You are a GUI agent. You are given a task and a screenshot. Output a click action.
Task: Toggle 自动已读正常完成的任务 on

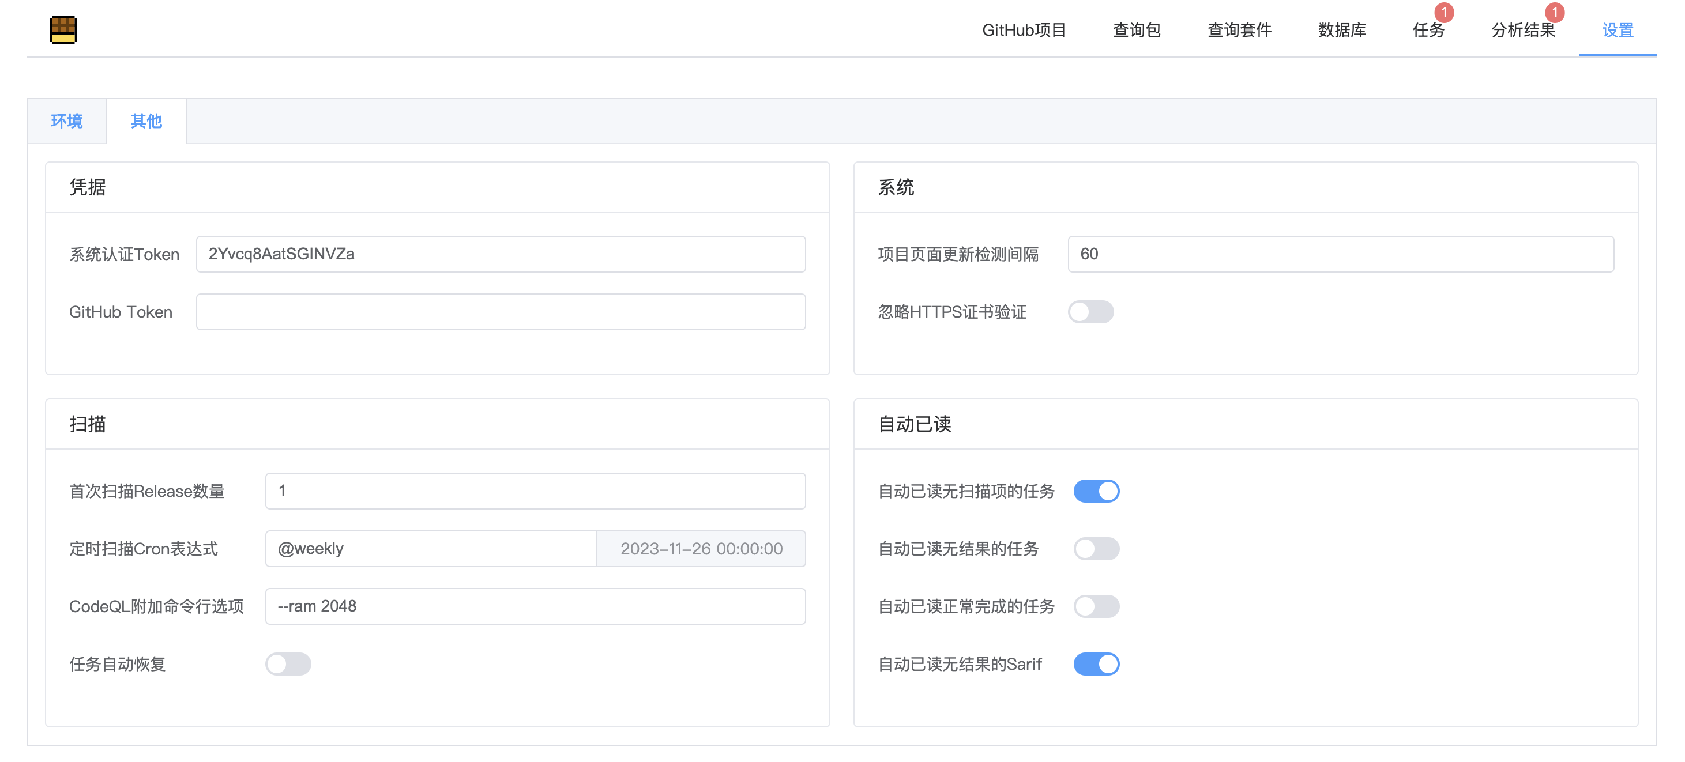coord(1096,606)
